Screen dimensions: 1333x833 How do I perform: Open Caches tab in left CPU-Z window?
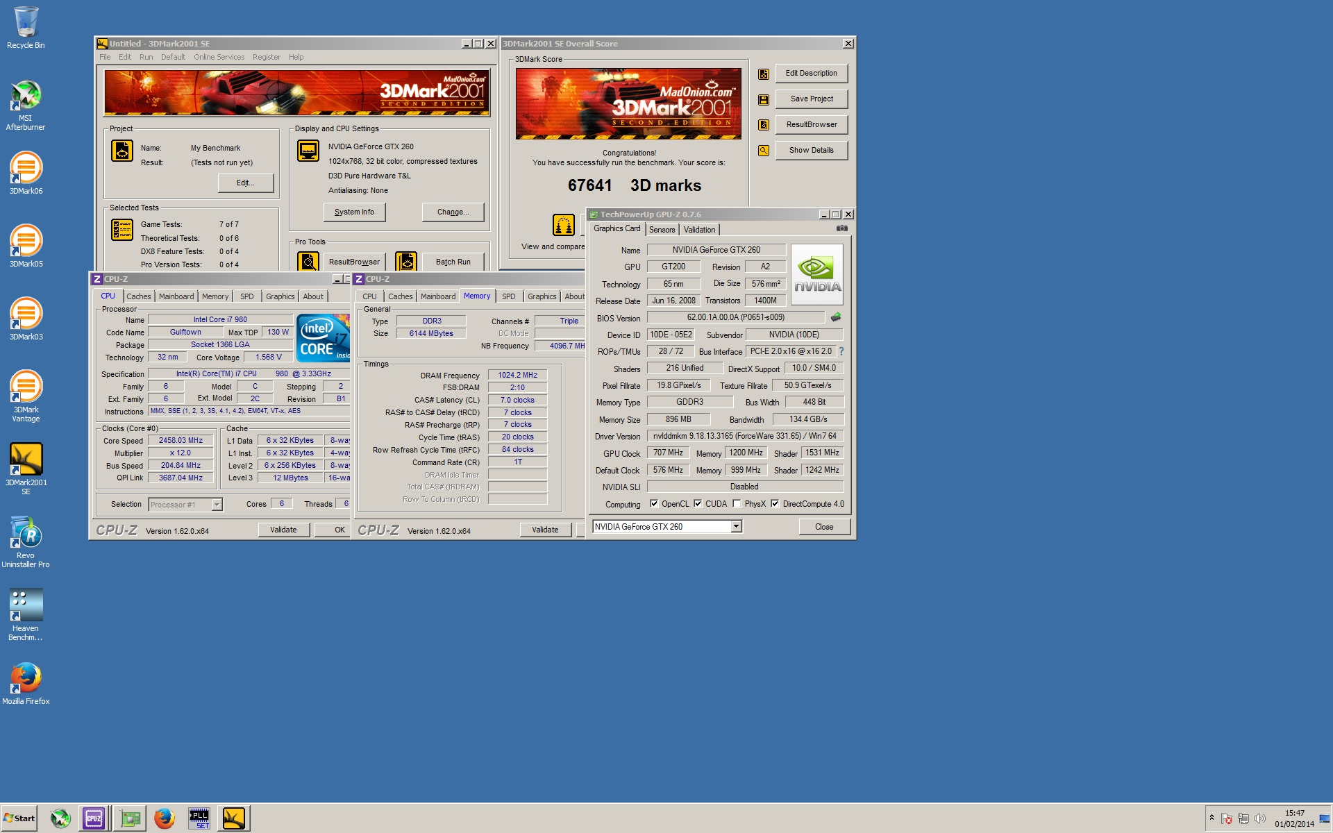point(139,296)
